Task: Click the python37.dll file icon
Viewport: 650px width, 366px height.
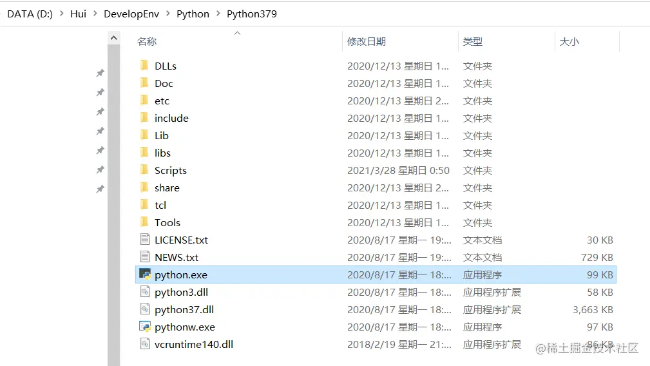Action: [x=145, y=309]
